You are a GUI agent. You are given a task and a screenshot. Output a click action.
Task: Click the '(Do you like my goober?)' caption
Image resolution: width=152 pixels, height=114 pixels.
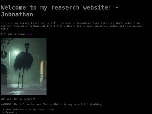(18, 99)
